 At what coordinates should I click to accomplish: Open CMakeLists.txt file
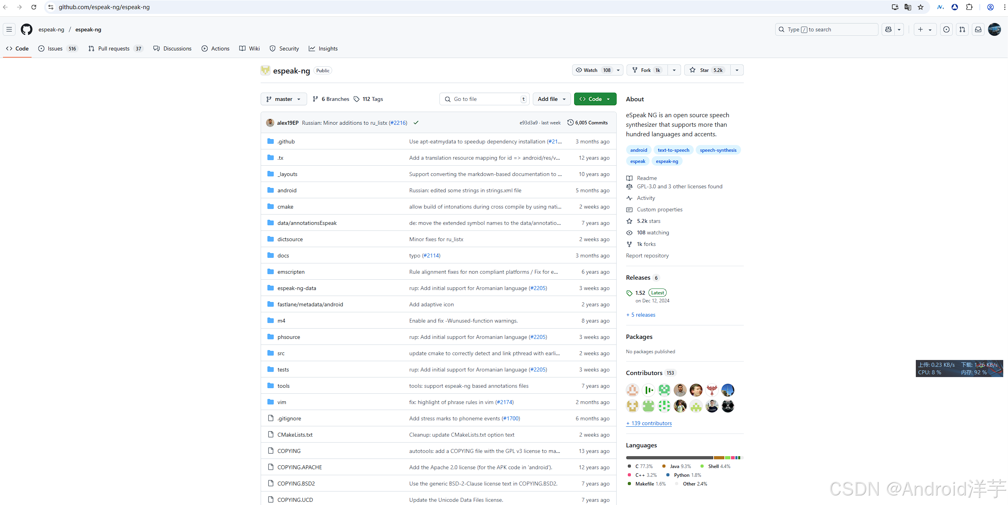[x=295, y=435]
